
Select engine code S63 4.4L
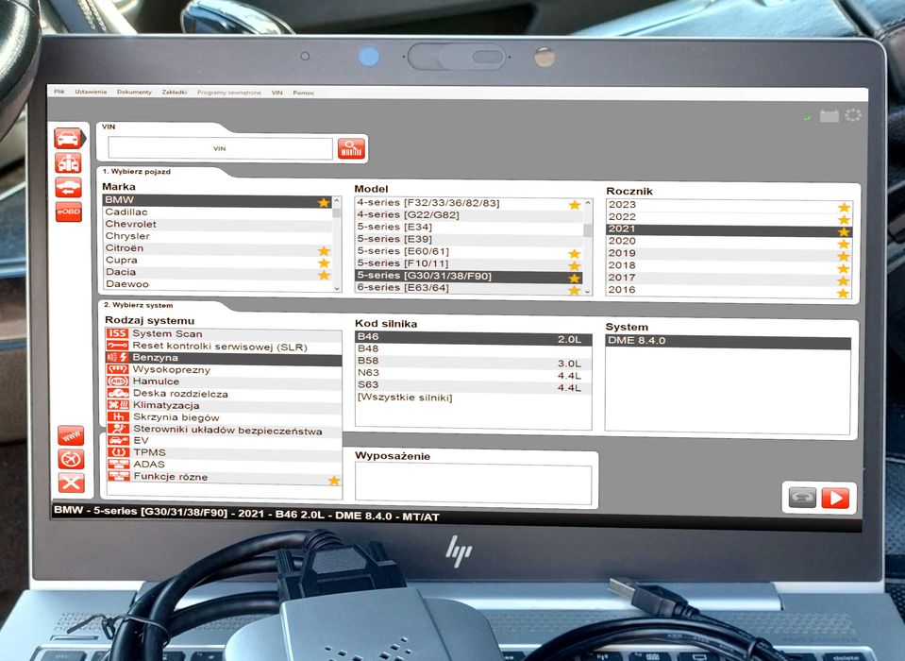point(474,386)
